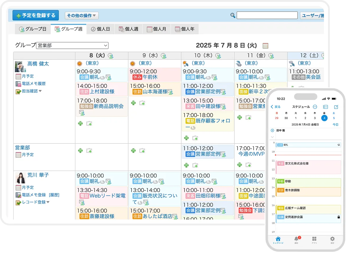Screen dimensions: 347x255
Task: Open 高橋 健太's profile link
Action: (38, 64)
